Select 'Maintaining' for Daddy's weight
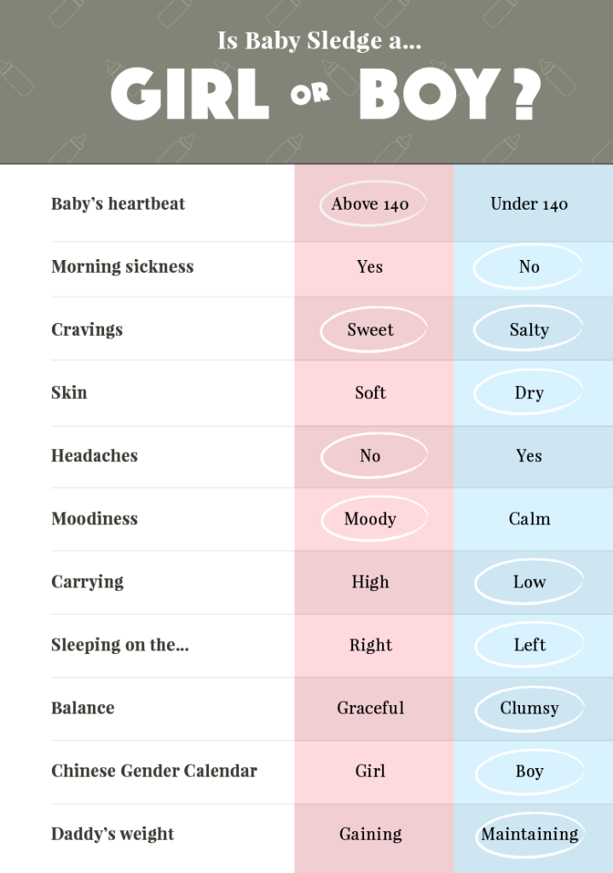The height and width of the screenshot is (873, 613). (x=530, y=834)
